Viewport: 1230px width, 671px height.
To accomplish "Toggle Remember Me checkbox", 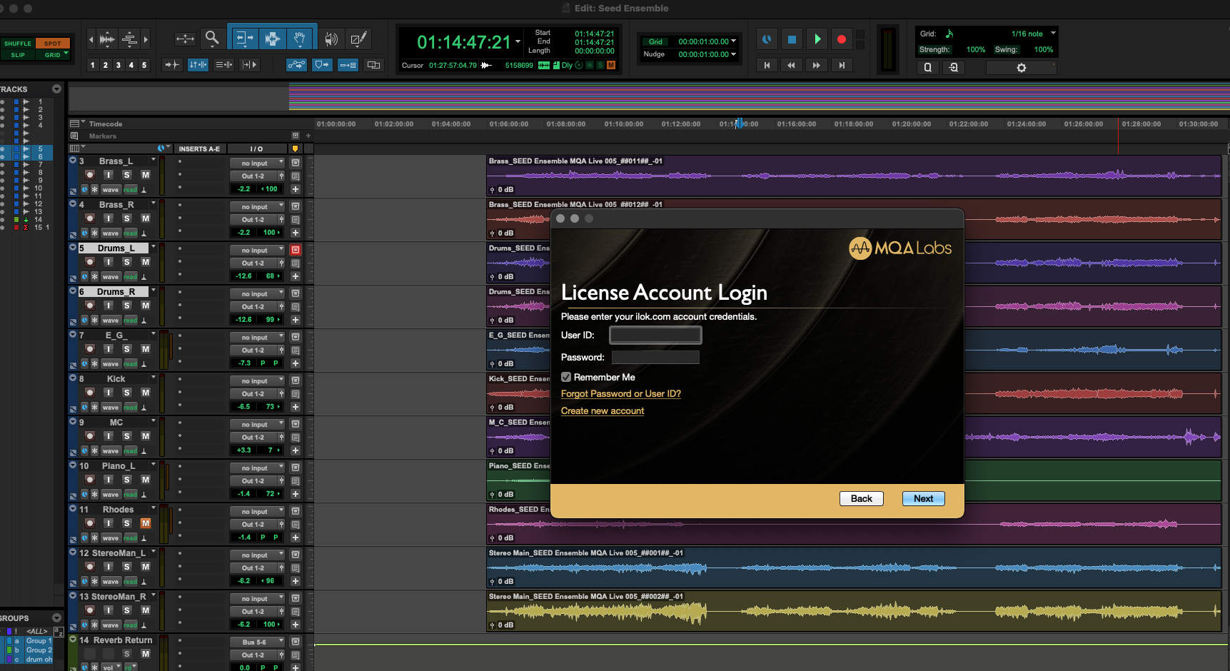I will tap(566, 377).
